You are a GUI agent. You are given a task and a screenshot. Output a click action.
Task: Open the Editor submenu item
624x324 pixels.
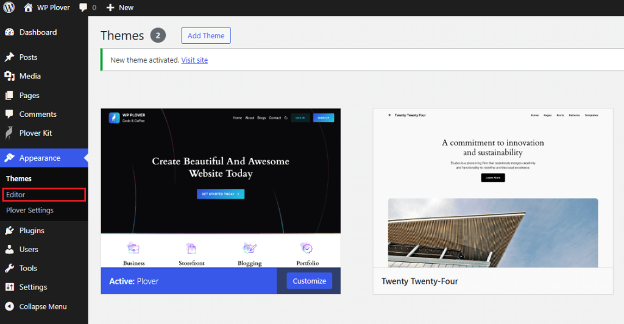16,195
